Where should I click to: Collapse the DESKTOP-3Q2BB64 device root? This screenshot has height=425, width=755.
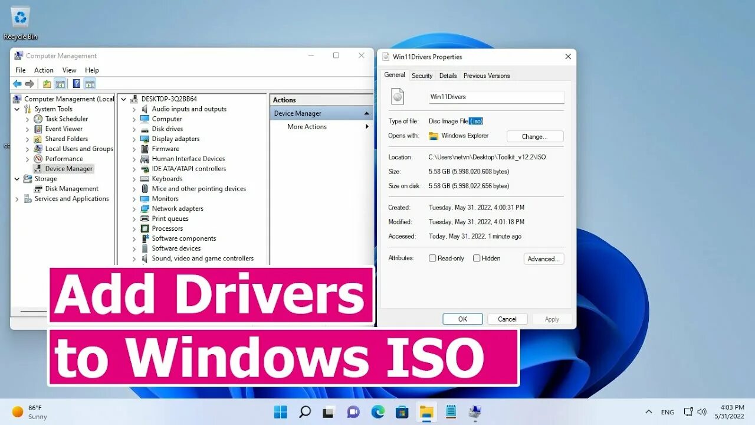[x=124, y=99]
